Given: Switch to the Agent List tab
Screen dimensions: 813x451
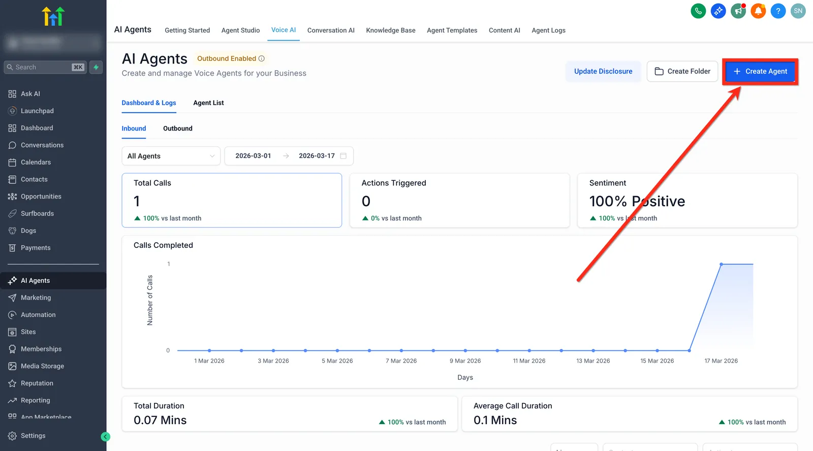Looking at the screenshot, I should (208, 103).
